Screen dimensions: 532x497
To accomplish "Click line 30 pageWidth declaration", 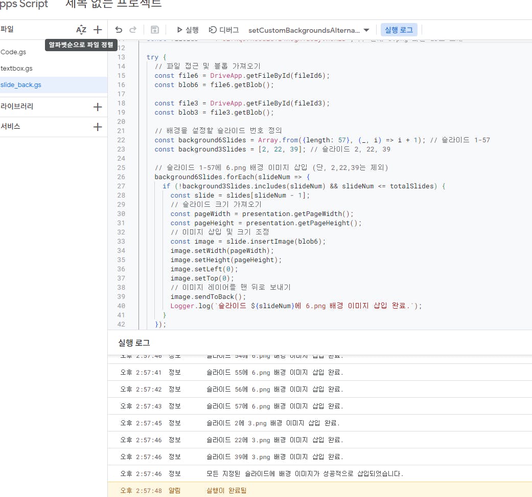I will click(262, 213).
